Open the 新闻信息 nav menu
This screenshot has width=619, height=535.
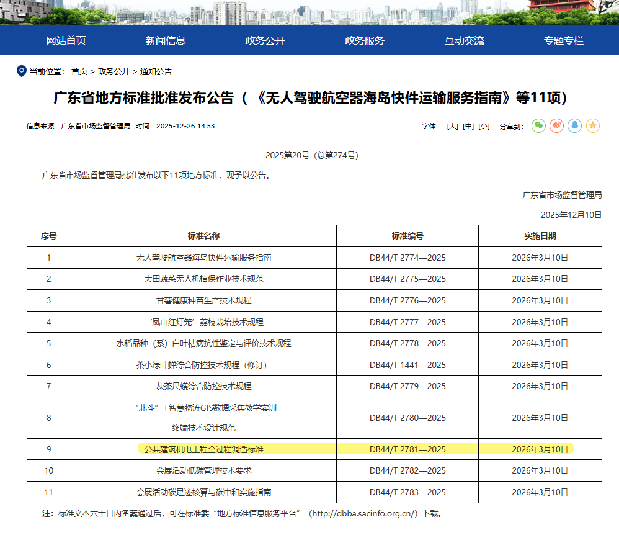166,41
